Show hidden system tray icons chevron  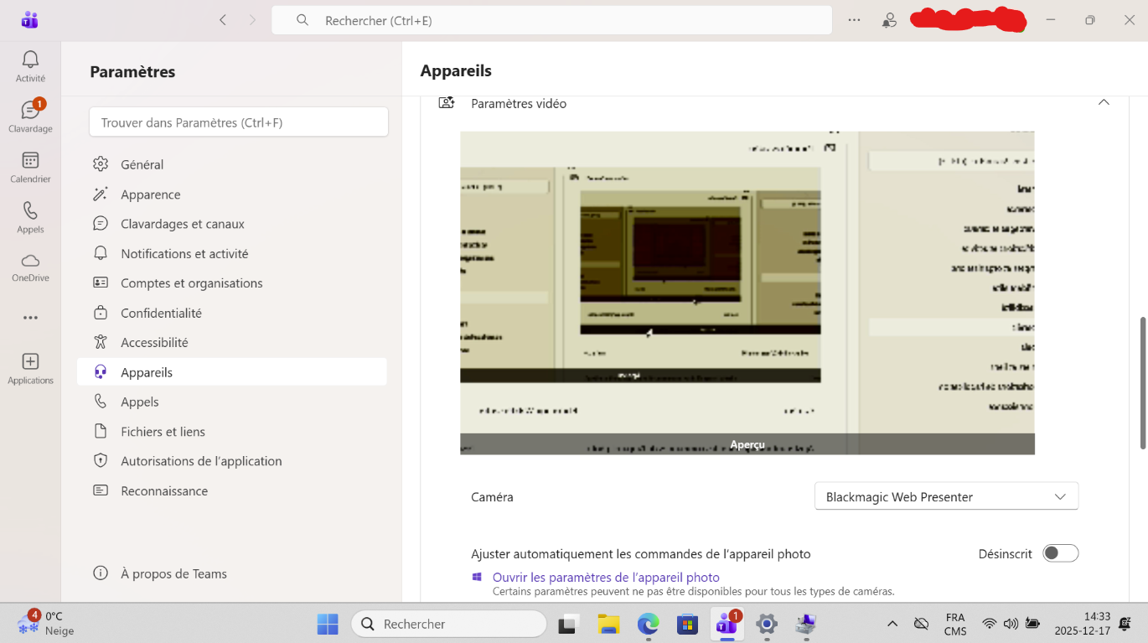point(892,624)
